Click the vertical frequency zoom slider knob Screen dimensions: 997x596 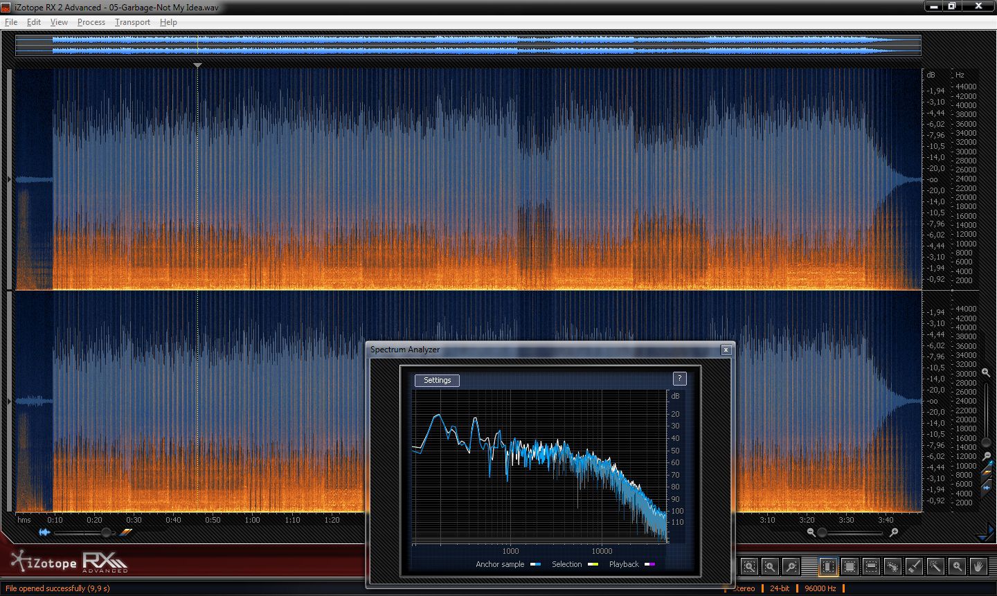coord(987,443)
